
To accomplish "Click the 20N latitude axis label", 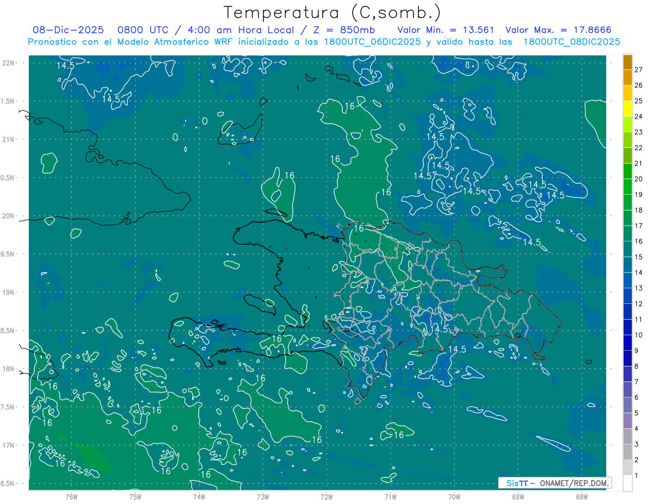I will [9, 216].
